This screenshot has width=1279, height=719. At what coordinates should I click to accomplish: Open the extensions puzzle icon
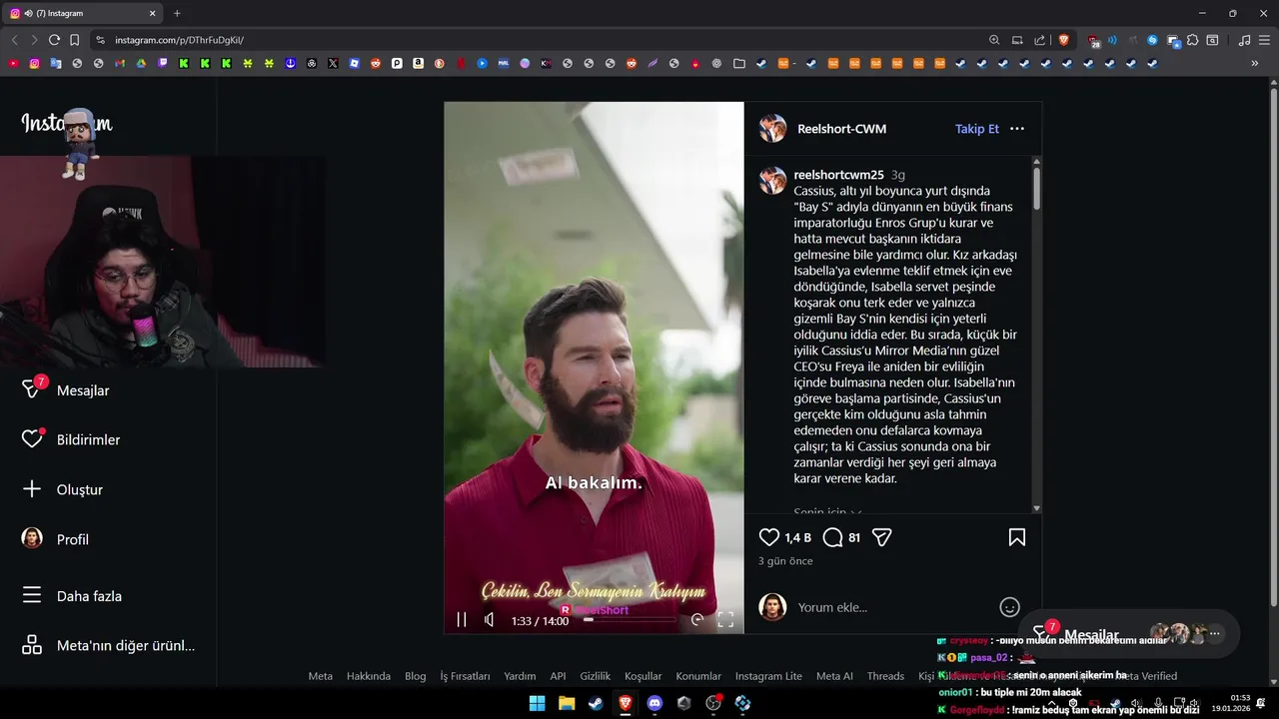[1193, 40]
